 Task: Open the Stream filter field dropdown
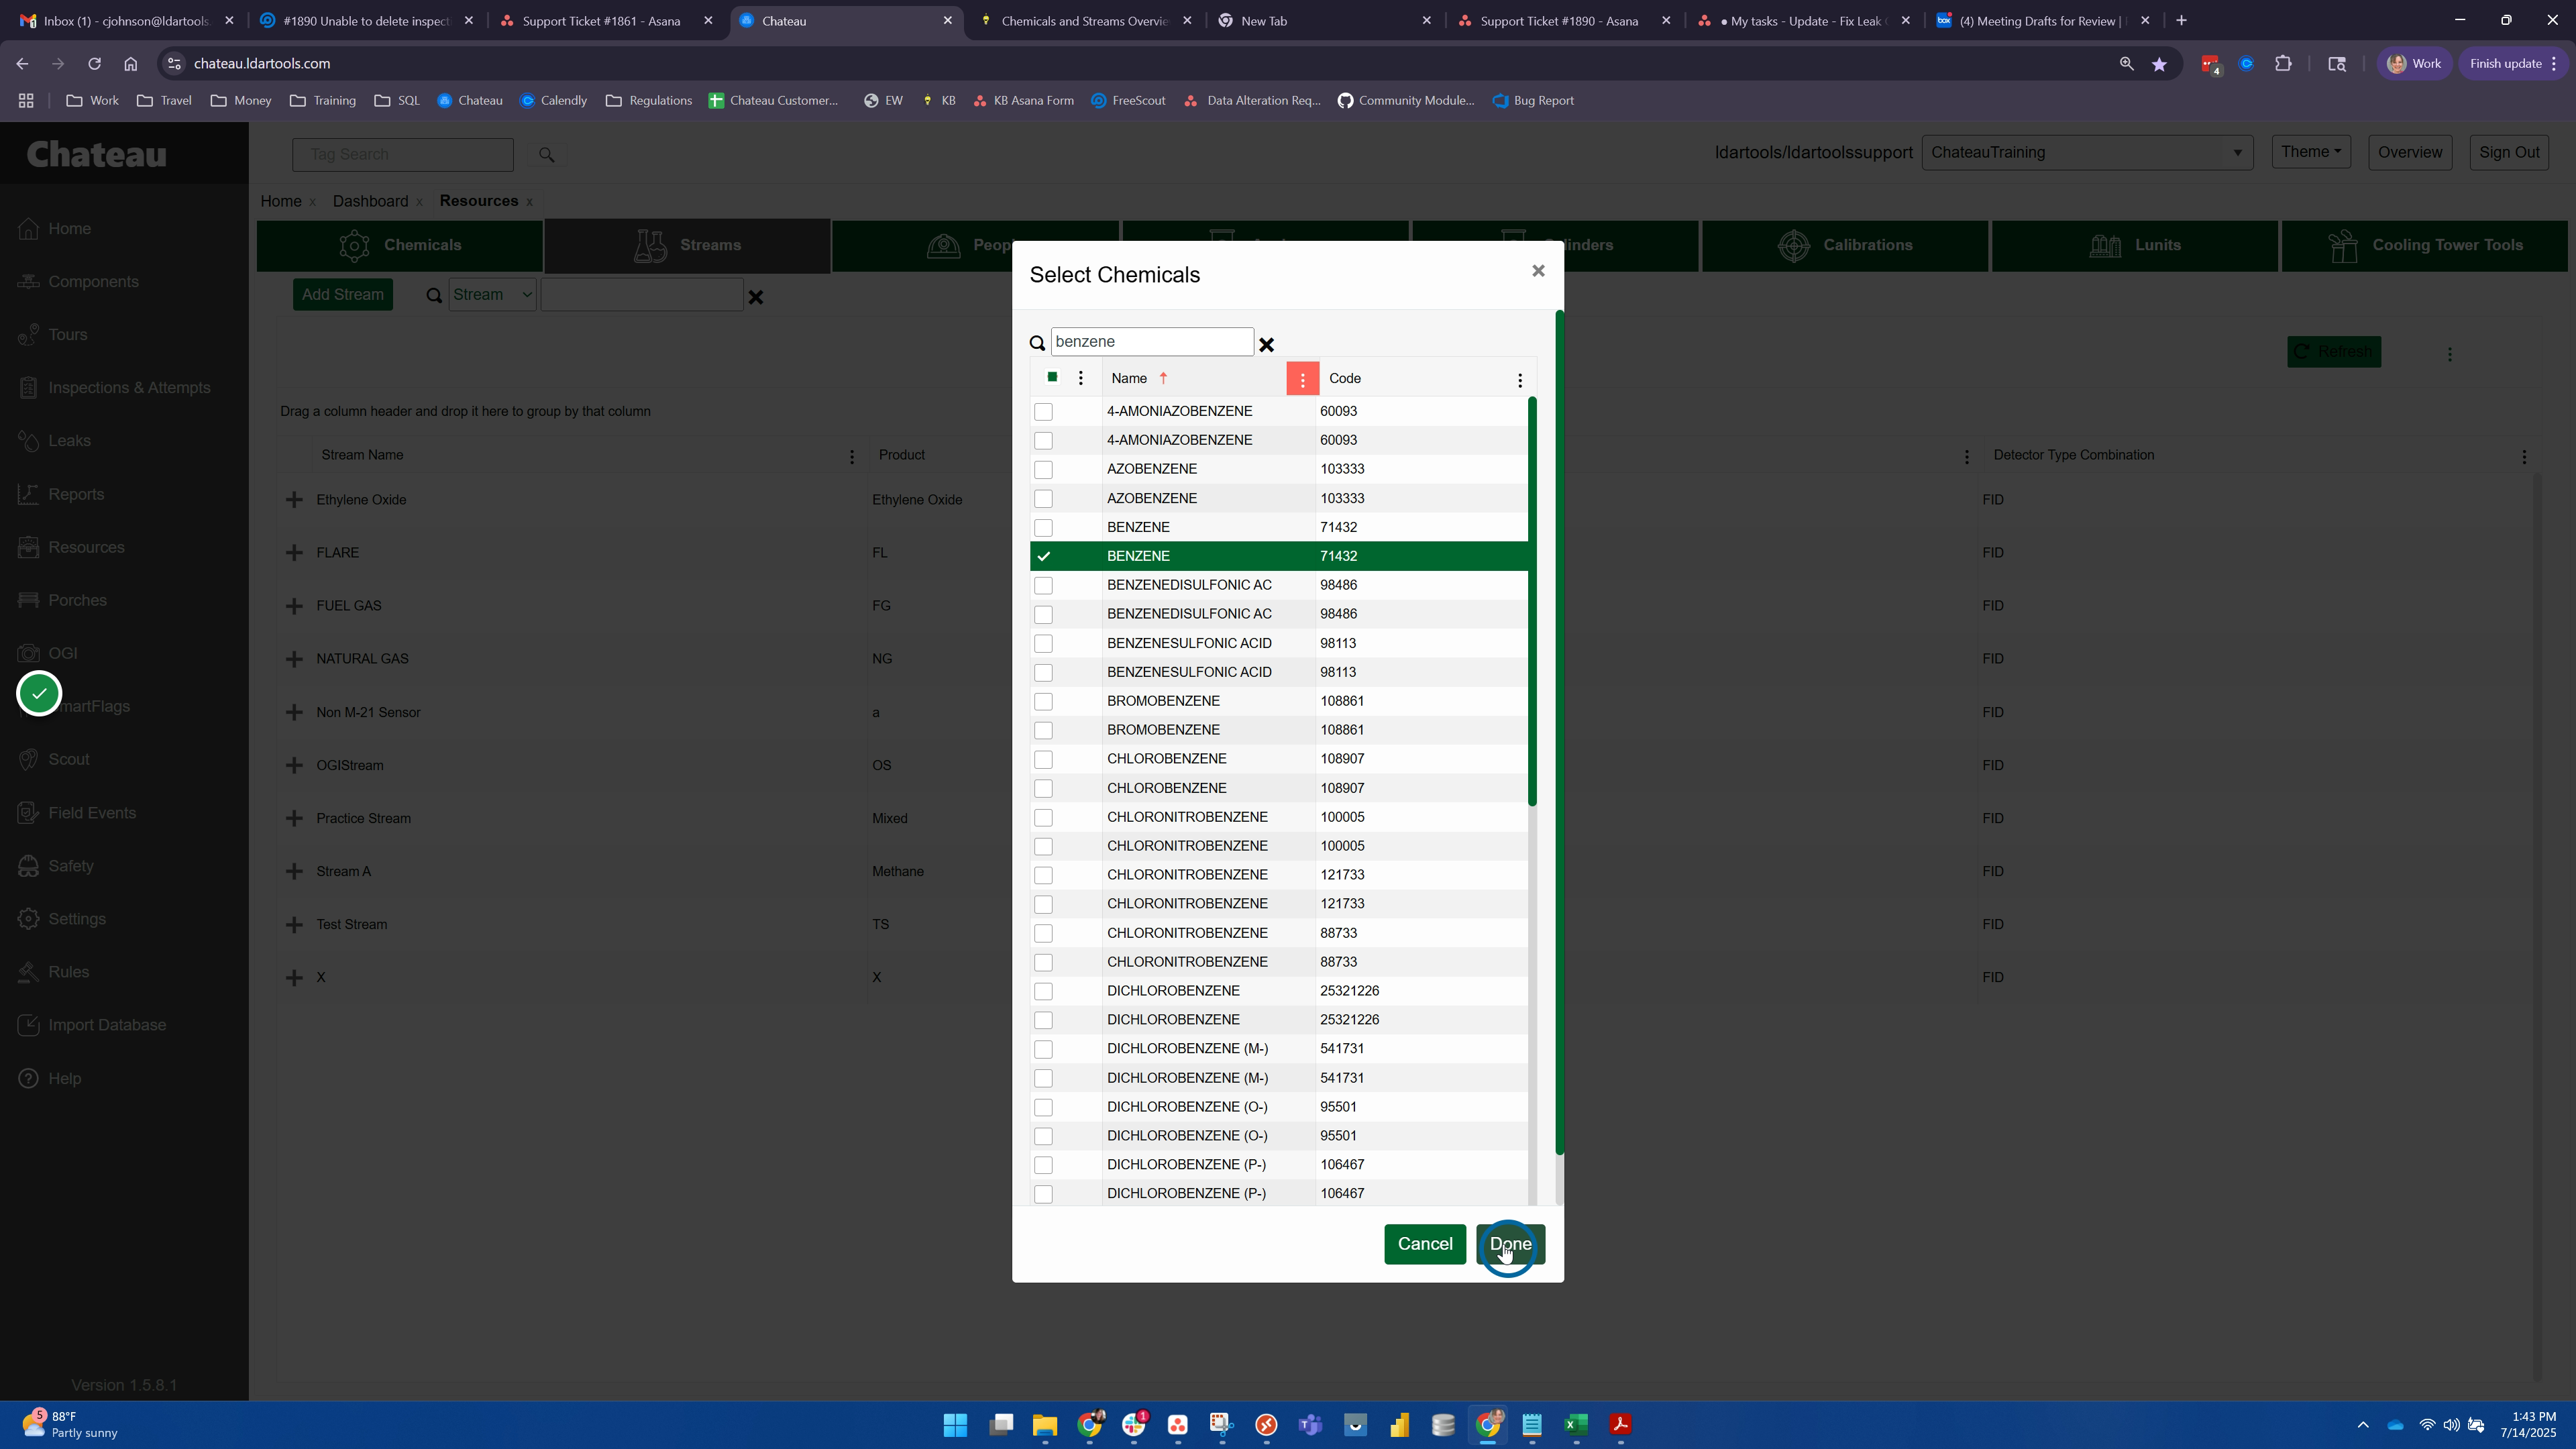point(492,295)
